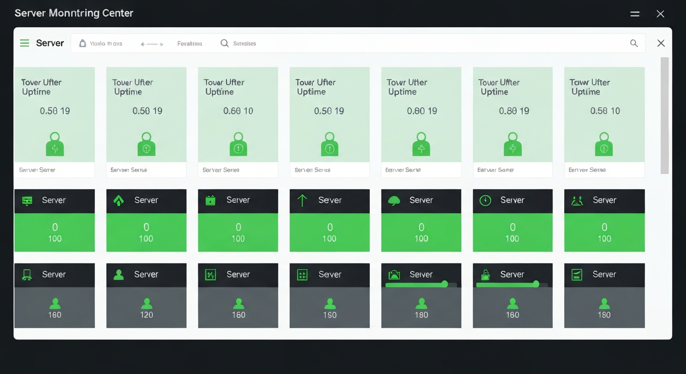This screenshot has width=686, height=374.
Task: Adjust the slider on the camera-icon Server tile
Action: (x=444, y=284)
